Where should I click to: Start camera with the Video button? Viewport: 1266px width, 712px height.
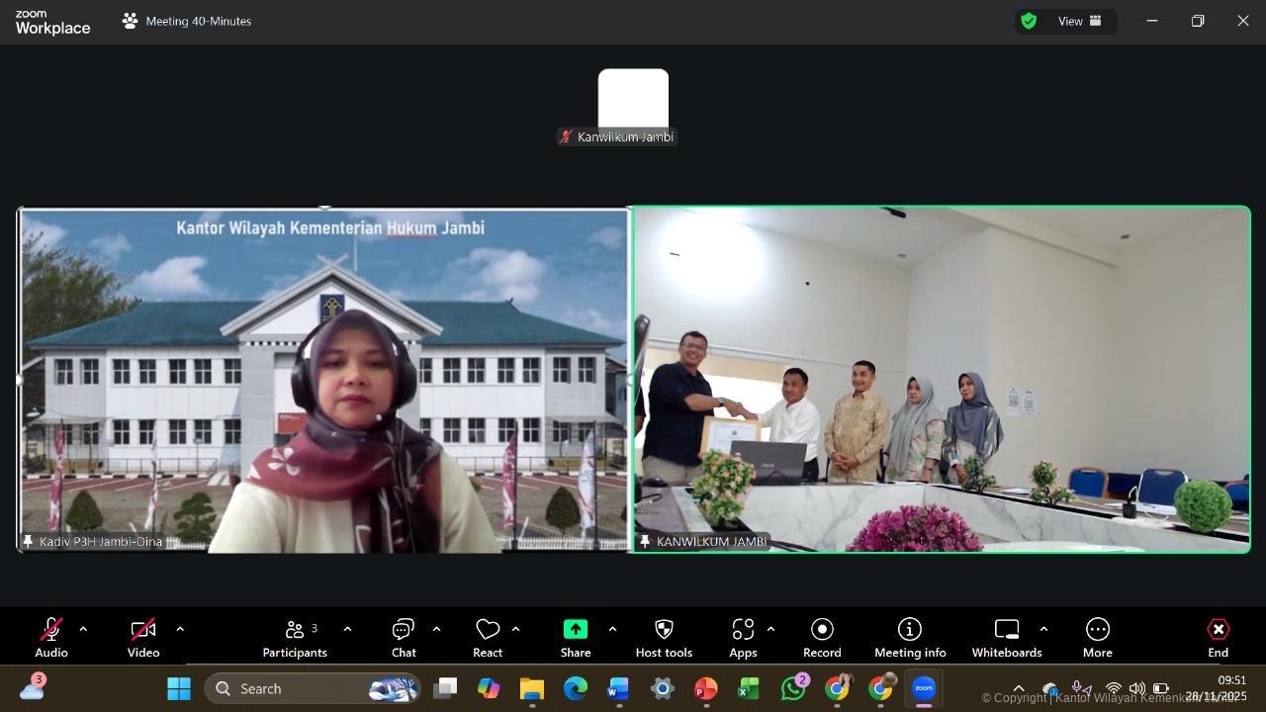(x=143, y=638)
